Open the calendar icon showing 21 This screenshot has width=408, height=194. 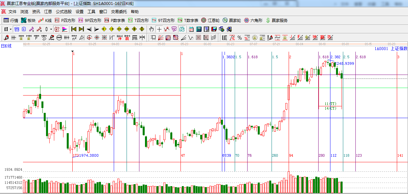click(x=191, y=29)
